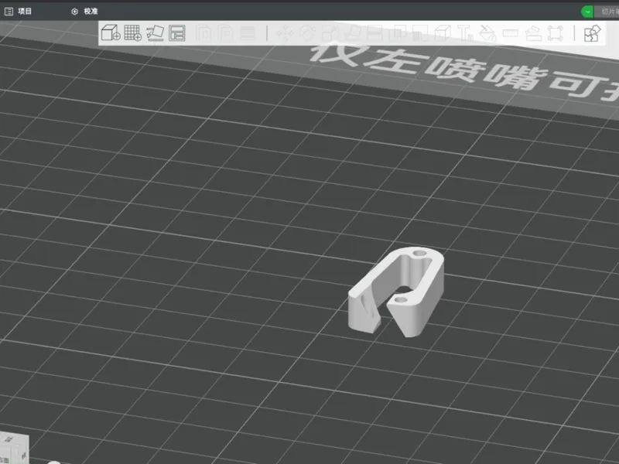The image size is (619, 464).
Task: Select the Assemble tool
Action: click(x=533, y=33)
